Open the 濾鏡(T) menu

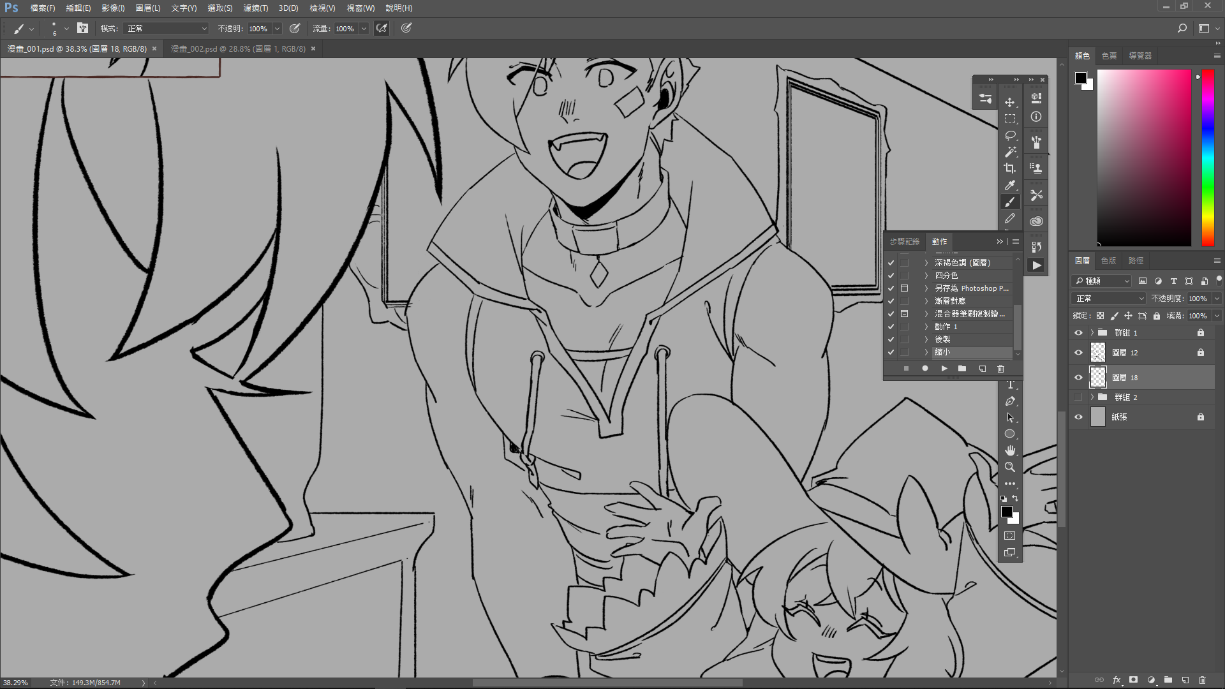click(255, 8)
